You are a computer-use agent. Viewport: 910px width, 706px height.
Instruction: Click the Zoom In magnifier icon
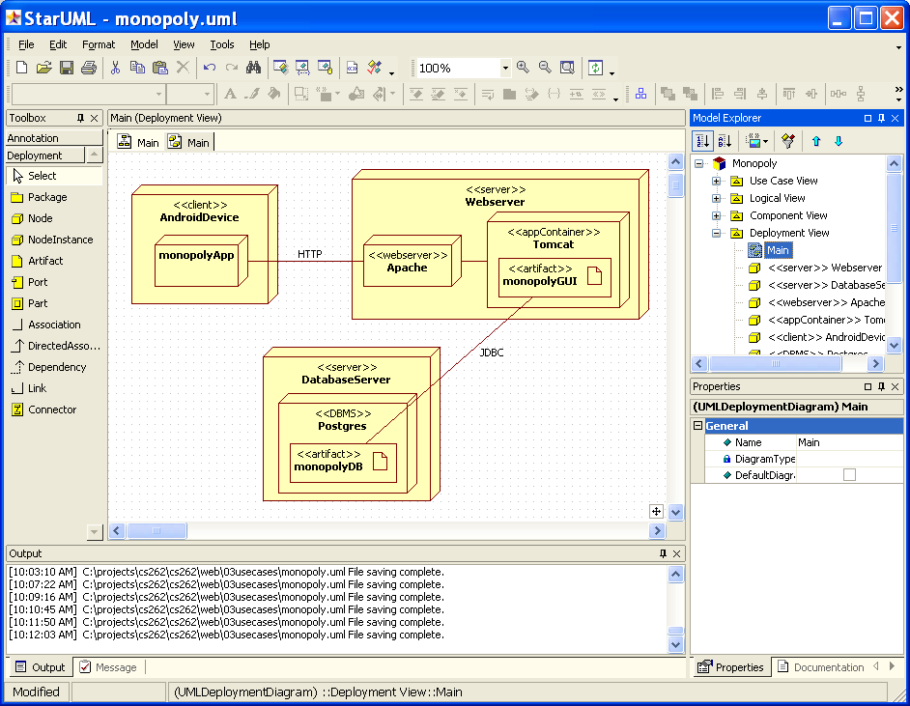coord(523,68)
